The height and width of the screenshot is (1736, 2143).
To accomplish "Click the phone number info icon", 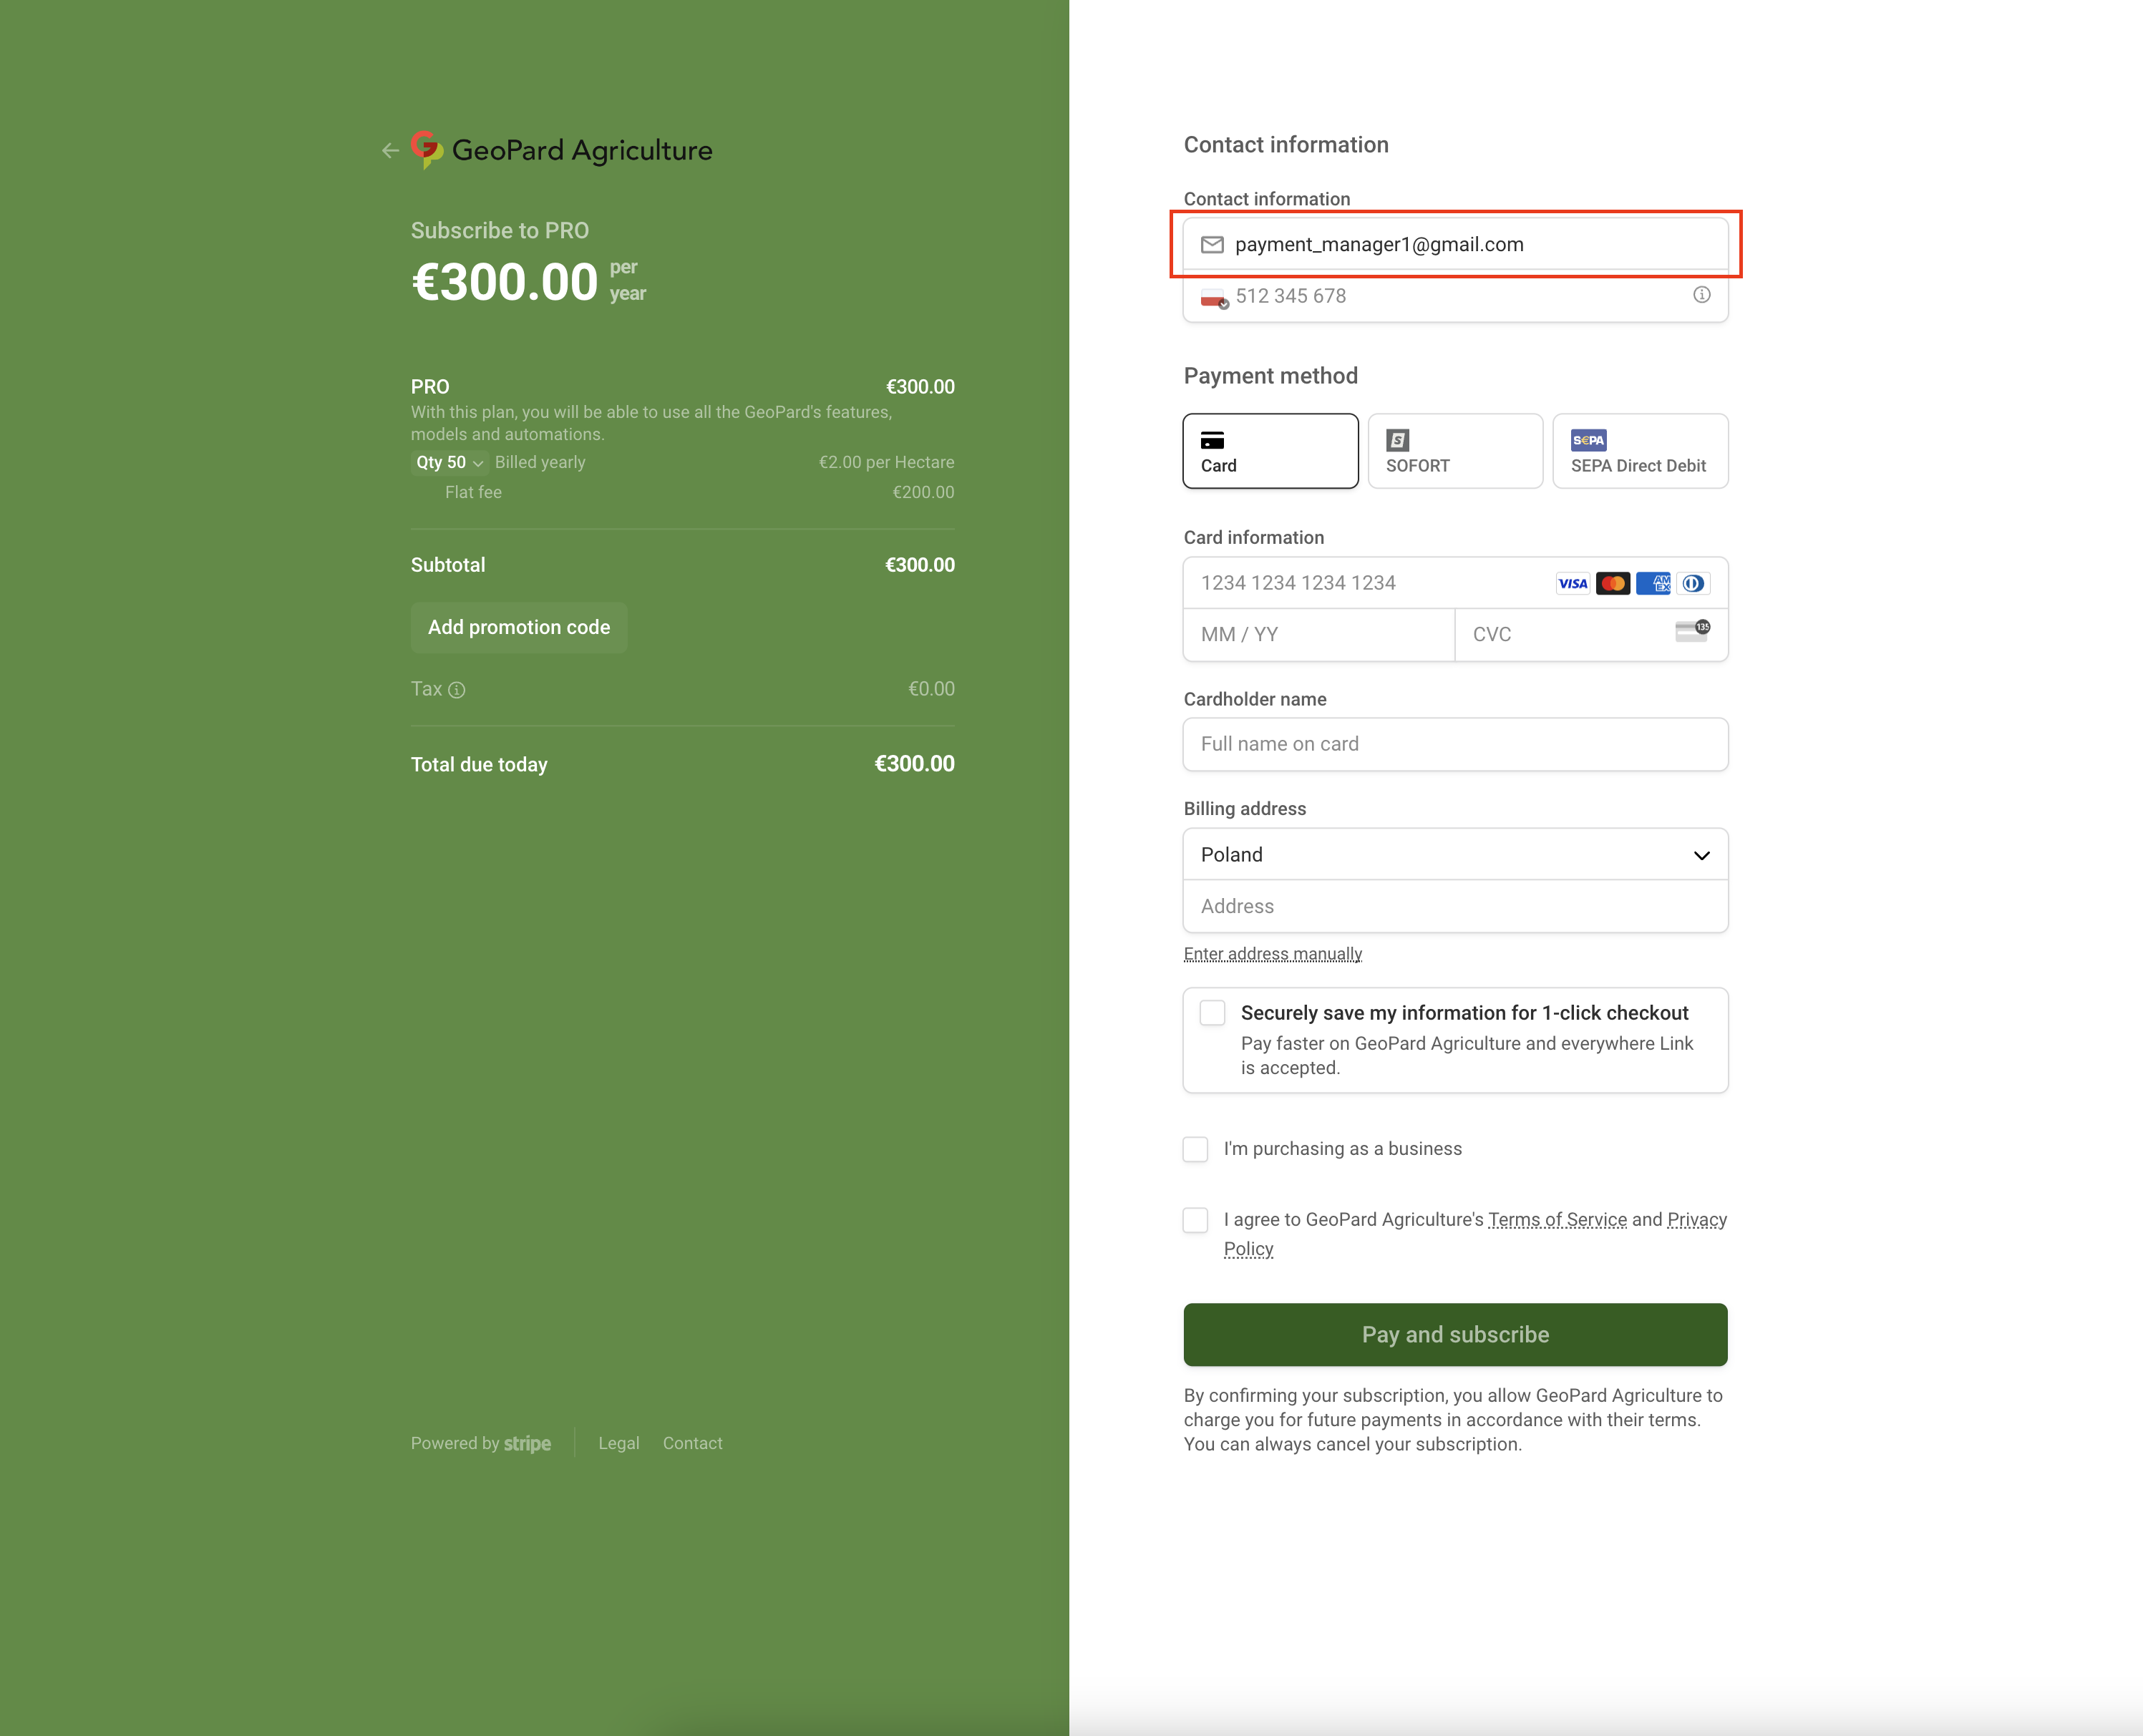I will pos(1701,295).
